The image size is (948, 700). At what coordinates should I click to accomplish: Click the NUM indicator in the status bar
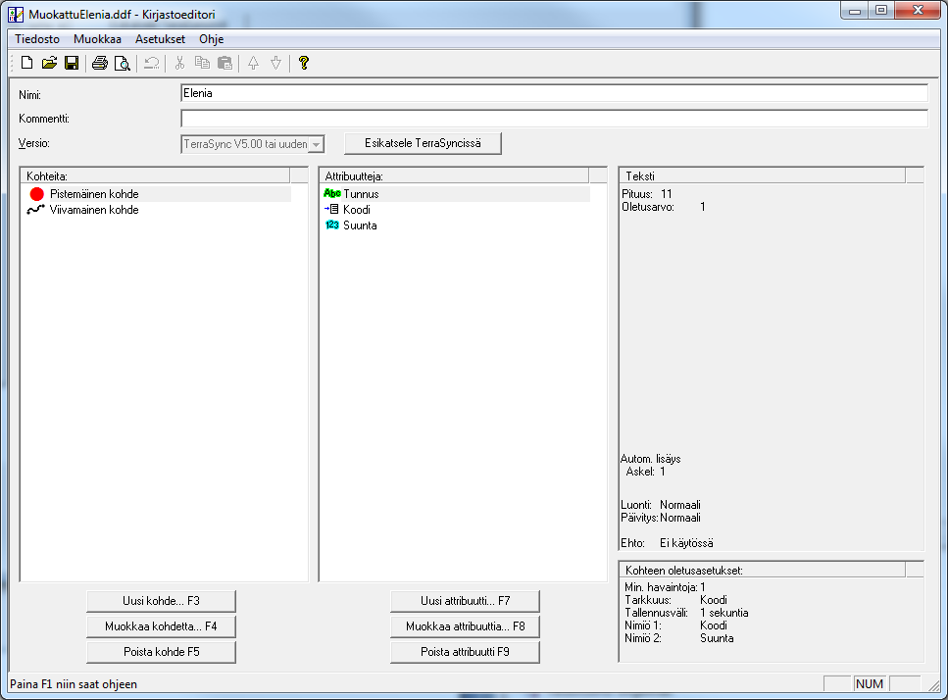click(x=870, y=683)
